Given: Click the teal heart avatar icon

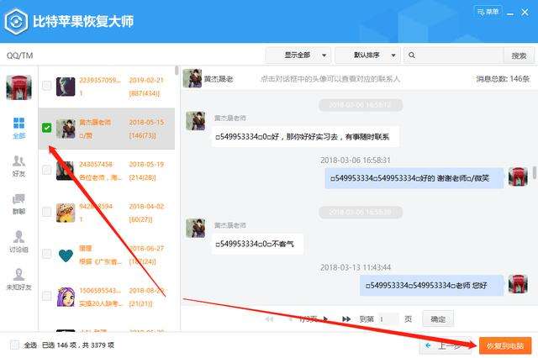Looking at the screenshot, I should coord(66,255).
